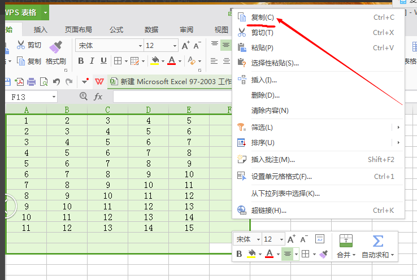The image size is (417, 280).
Task: Open the font size 12 dropdown in ribbon
Action: click(175, 46)
